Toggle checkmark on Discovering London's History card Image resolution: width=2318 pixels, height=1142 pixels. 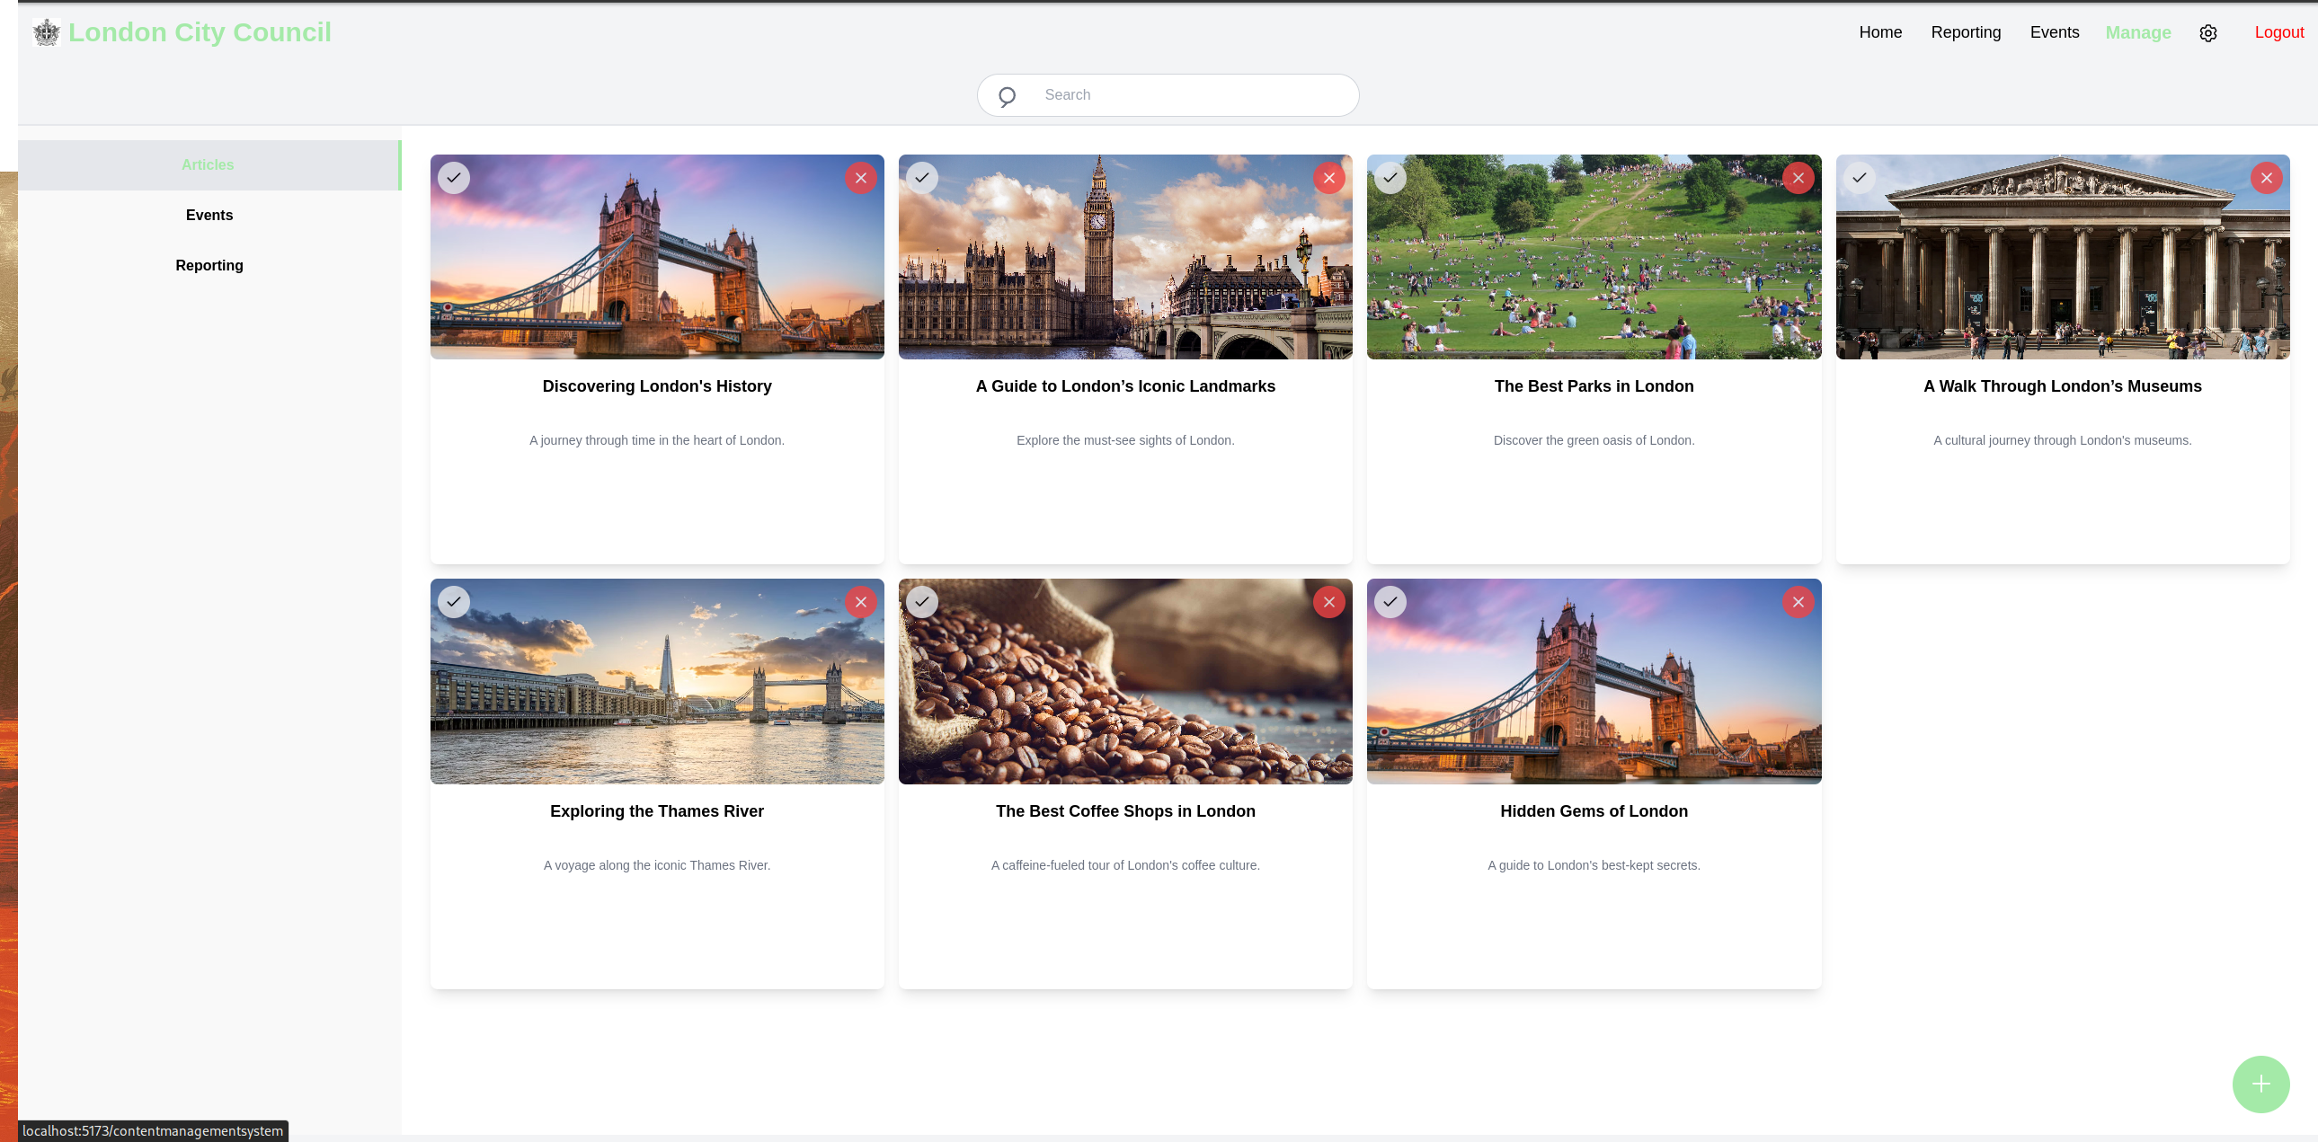(454, 178)
